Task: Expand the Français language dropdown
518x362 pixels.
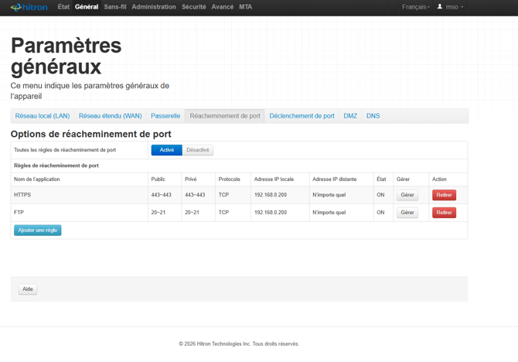Action: tap(415, 7)
